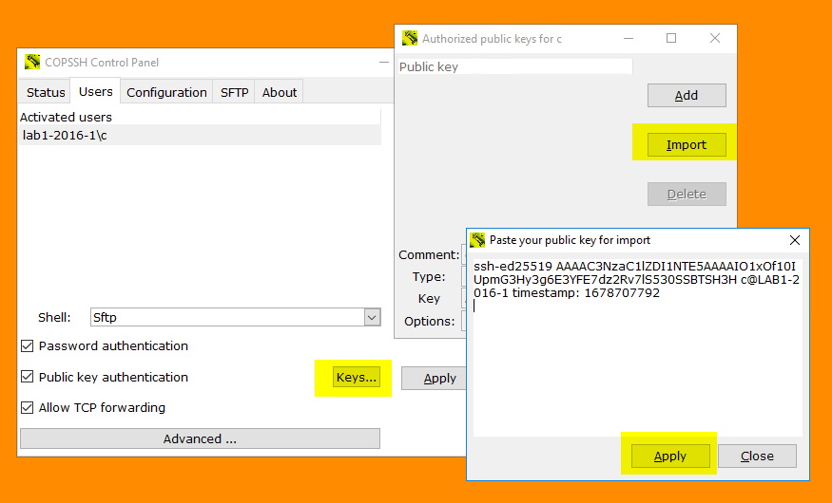Click the Delete button

687,195
